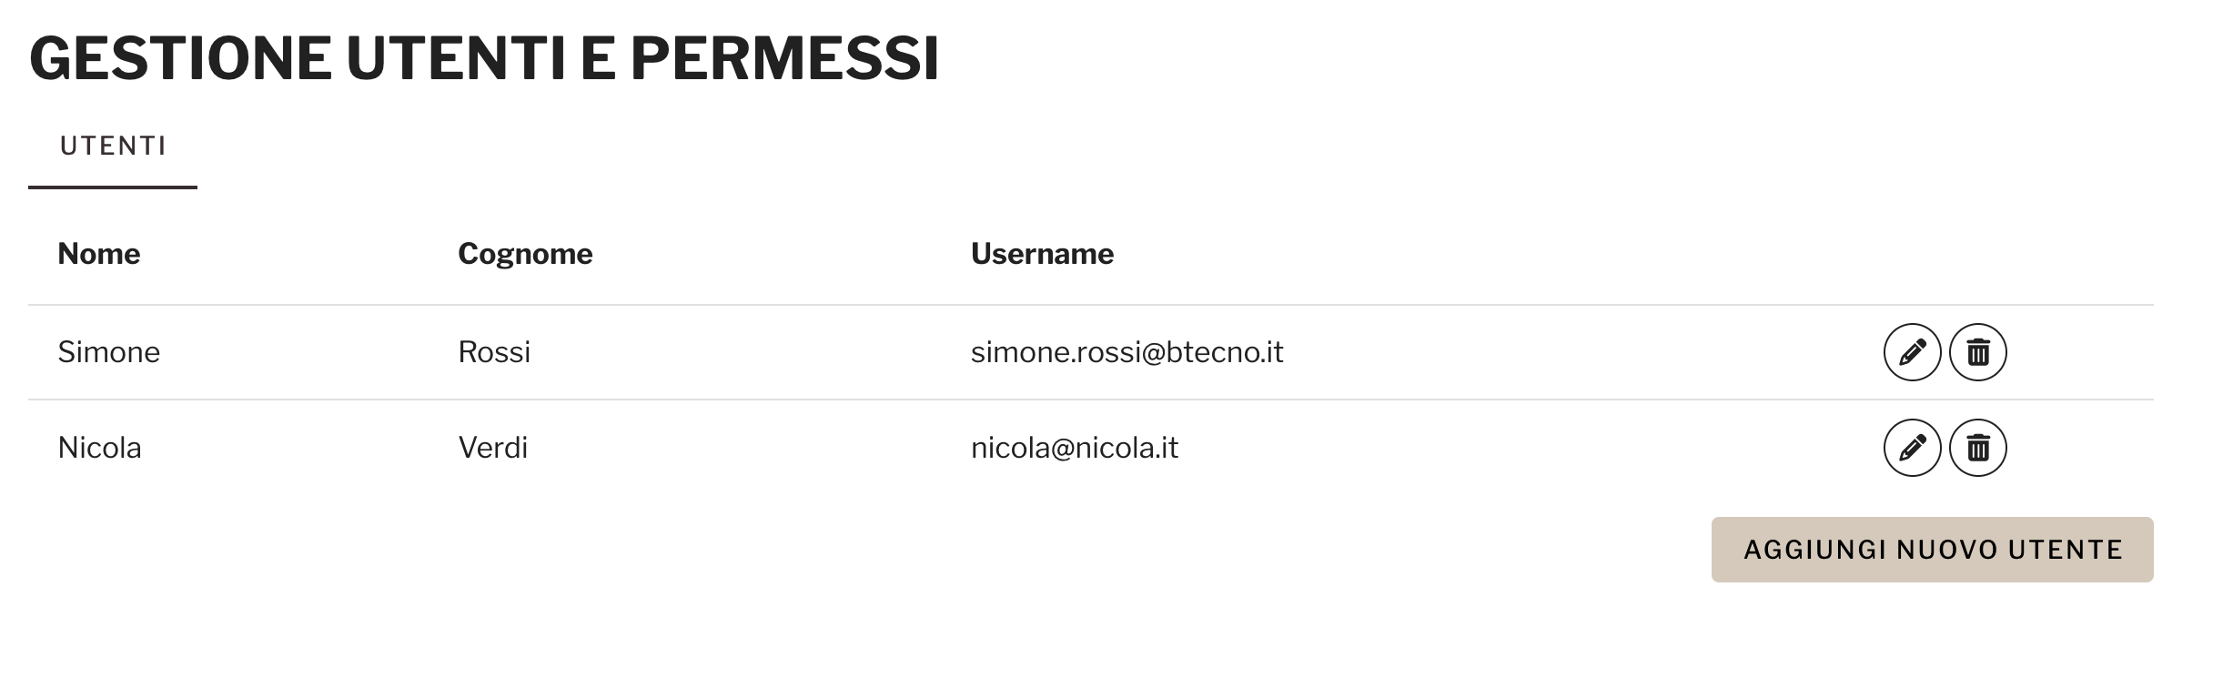Delete user Simone Rossi with trash icon
The height and width of the screenshot is (688, 2233).
[1977, 352]
